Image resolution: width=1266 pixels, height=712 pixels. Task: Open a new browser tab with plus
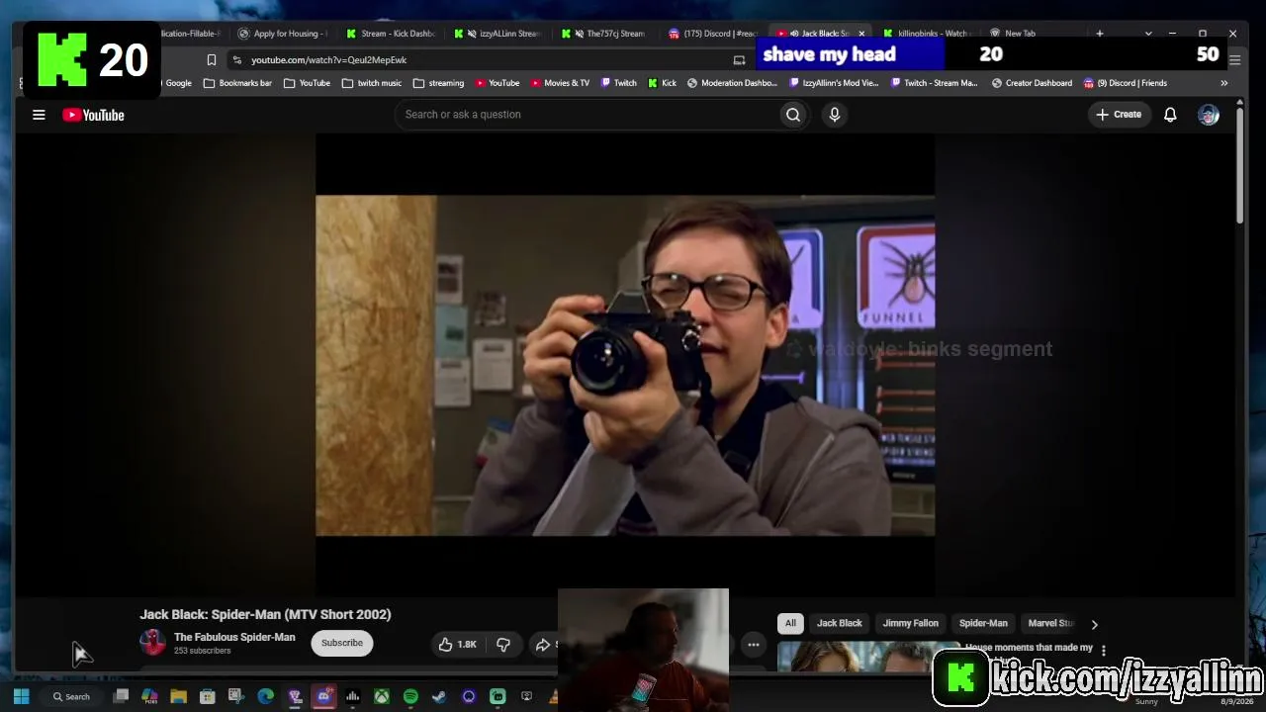(x=1099, y=34)
